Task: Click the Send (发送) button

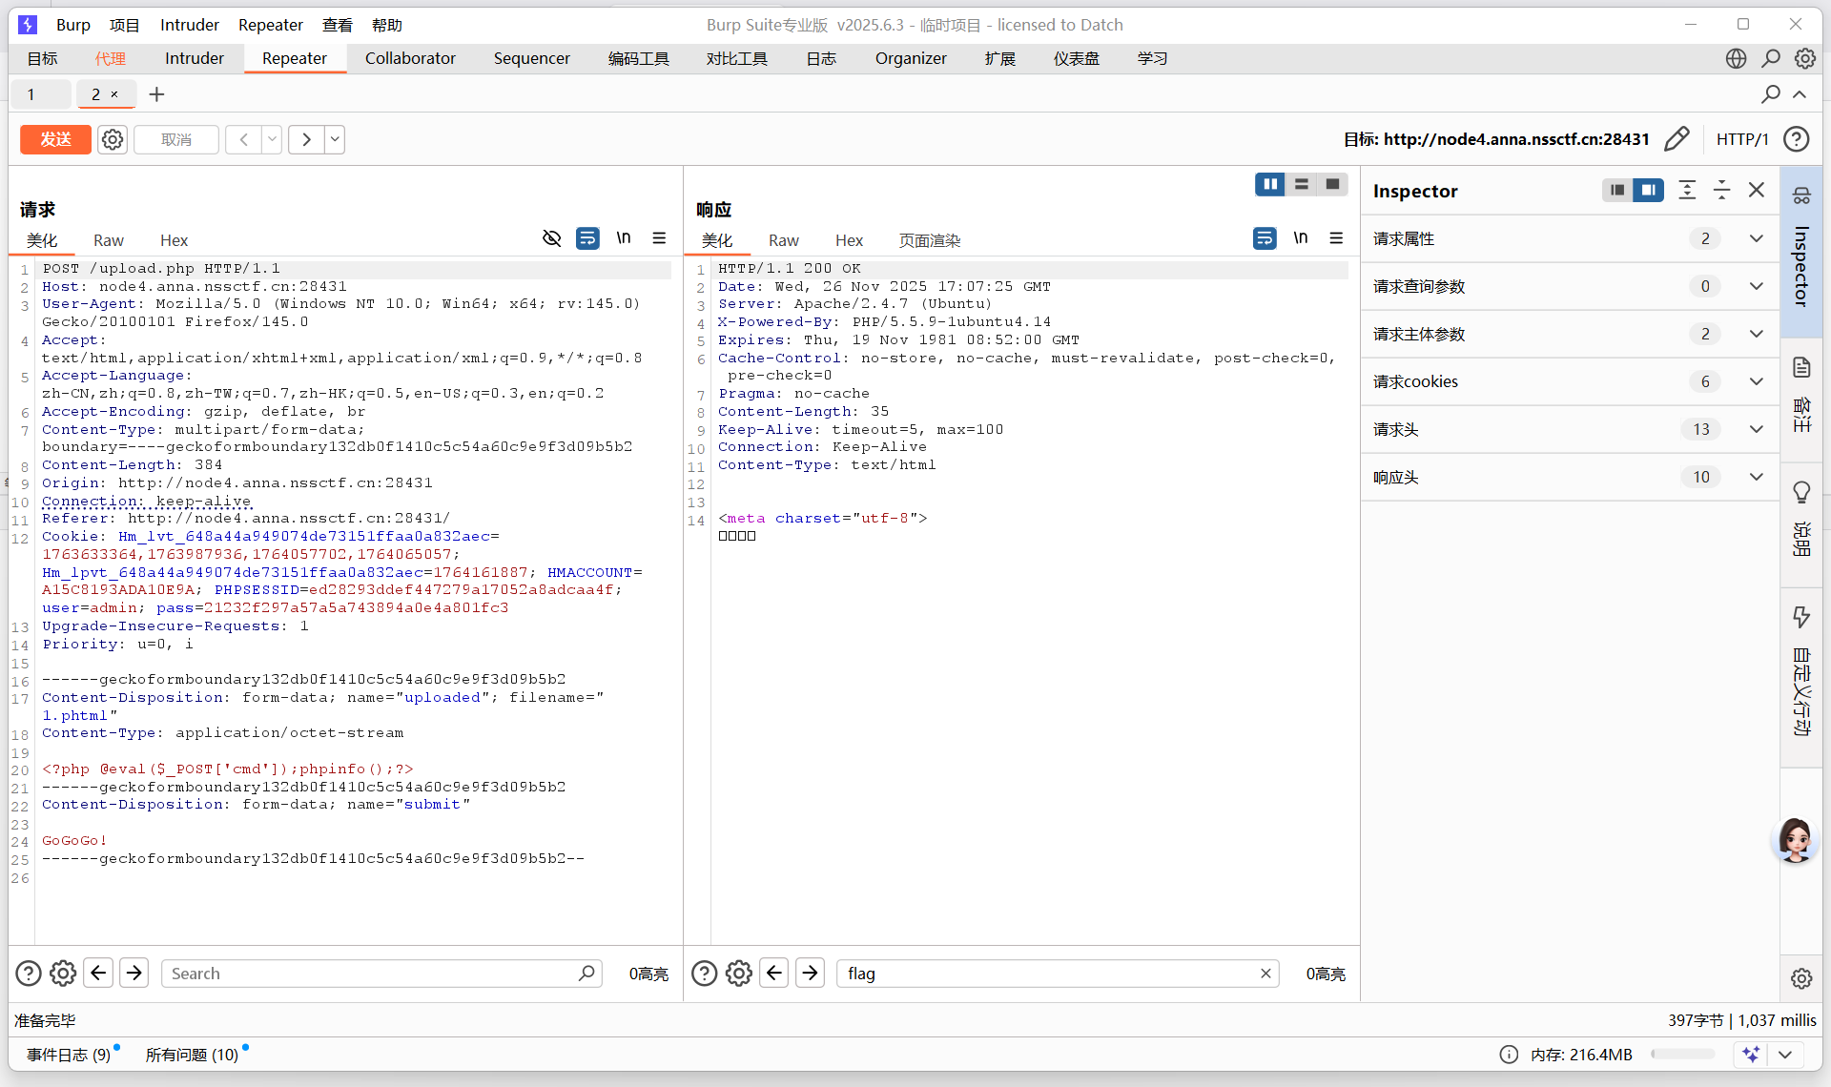Action: click(x=55, y=139)
